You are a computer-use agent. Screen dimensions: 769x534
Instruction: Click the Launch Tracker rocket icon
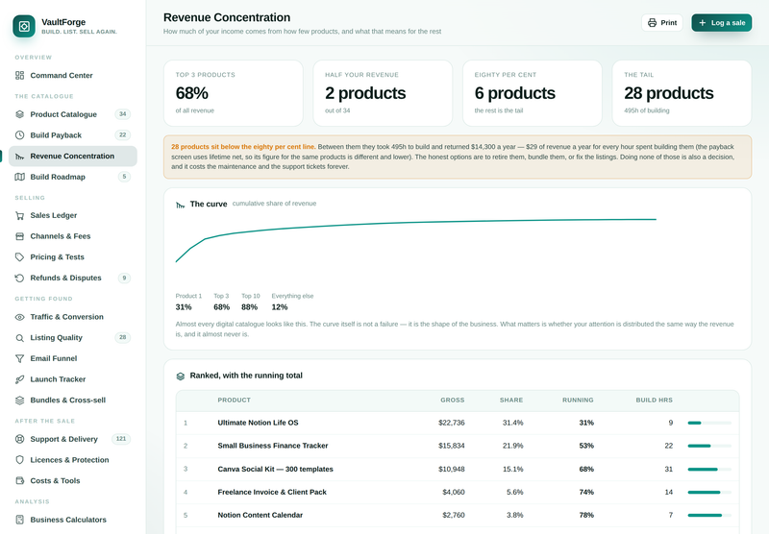pyautogui.click(x=19, y=379)
